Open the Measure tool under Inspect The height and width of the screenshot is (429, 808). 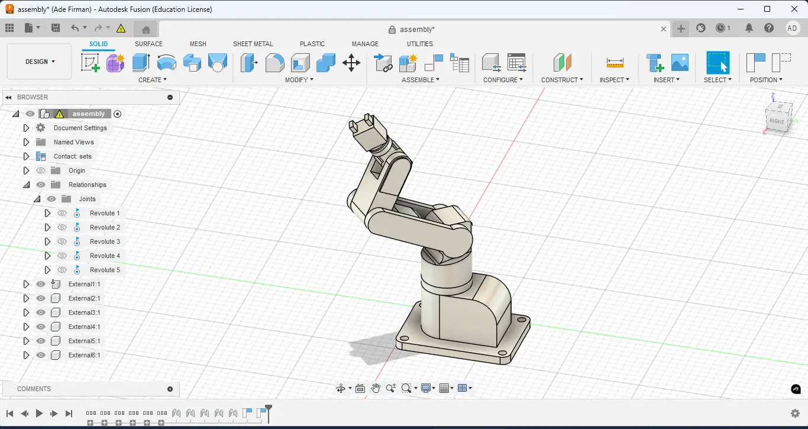tap(615, 63)
